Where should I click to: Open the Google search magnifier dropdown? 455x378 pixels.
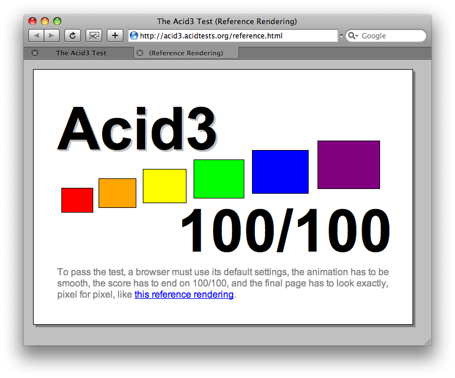353,35
